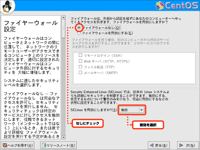This screenshot has width=200, height=150.
Task: Select ファイアウォールを有効にする radio option
Action: pyautogui.click(x=79, y=33)
